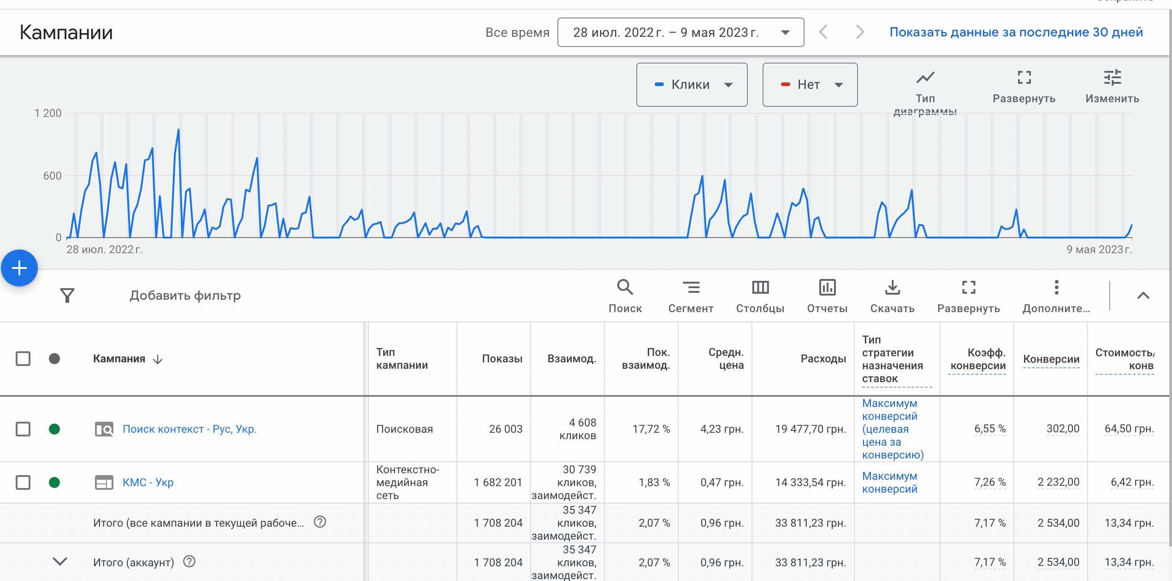The image size is (1172, 581).
Task: Open chart settings via Изменить icon
Action: (1112, 77)
